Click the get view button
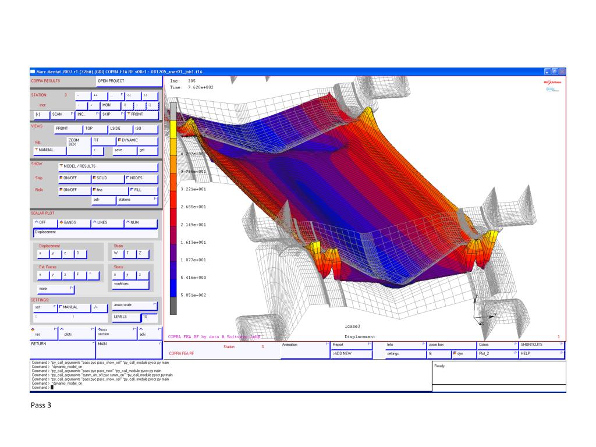Viewport: 596px width, 447px height. 147,151
